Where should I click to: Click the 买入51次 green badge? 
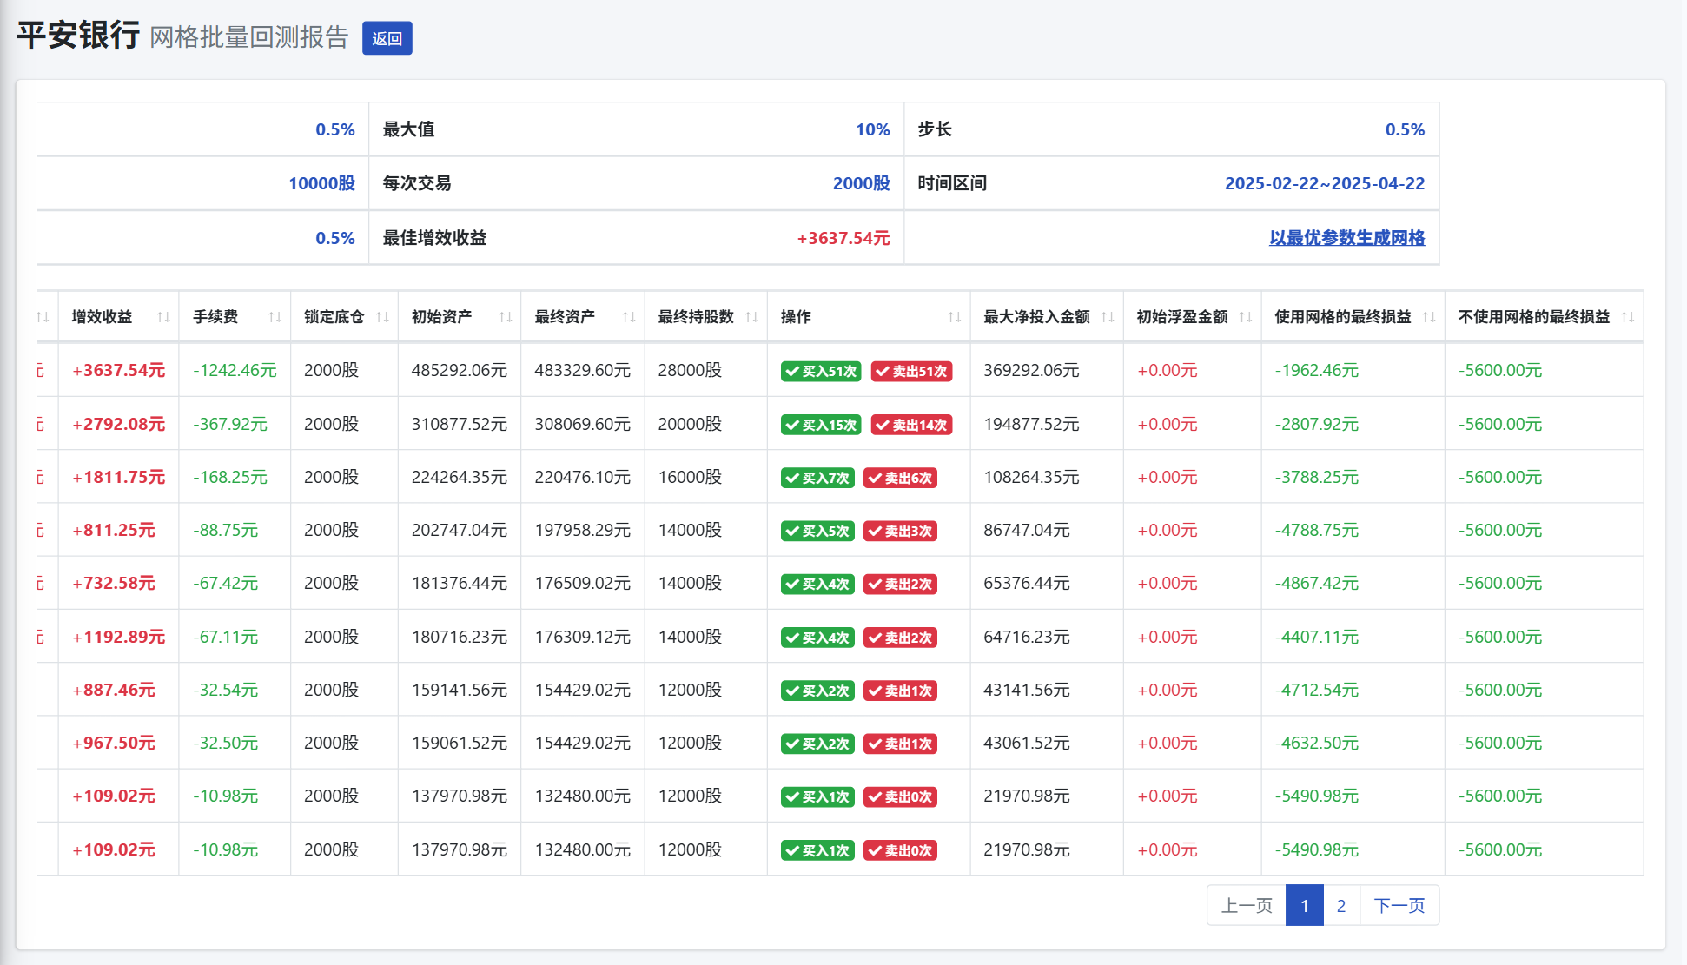pos(821,372)
